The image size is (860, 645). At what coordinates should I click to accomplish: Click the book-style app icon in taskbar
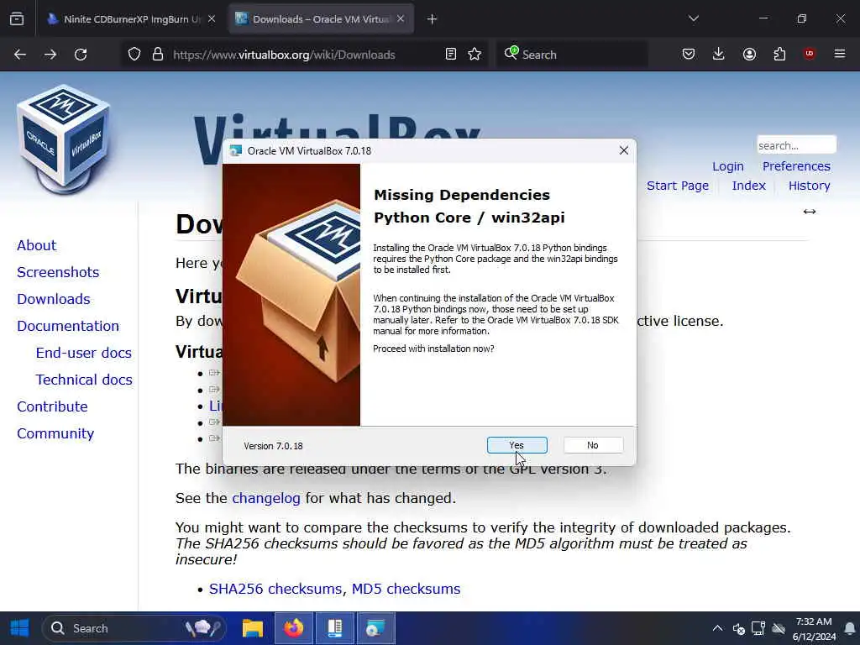click(334, 628)
